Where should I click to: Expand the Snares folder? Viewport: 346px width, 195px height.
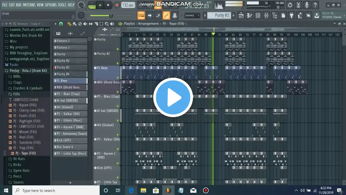[x=18, y=182]
